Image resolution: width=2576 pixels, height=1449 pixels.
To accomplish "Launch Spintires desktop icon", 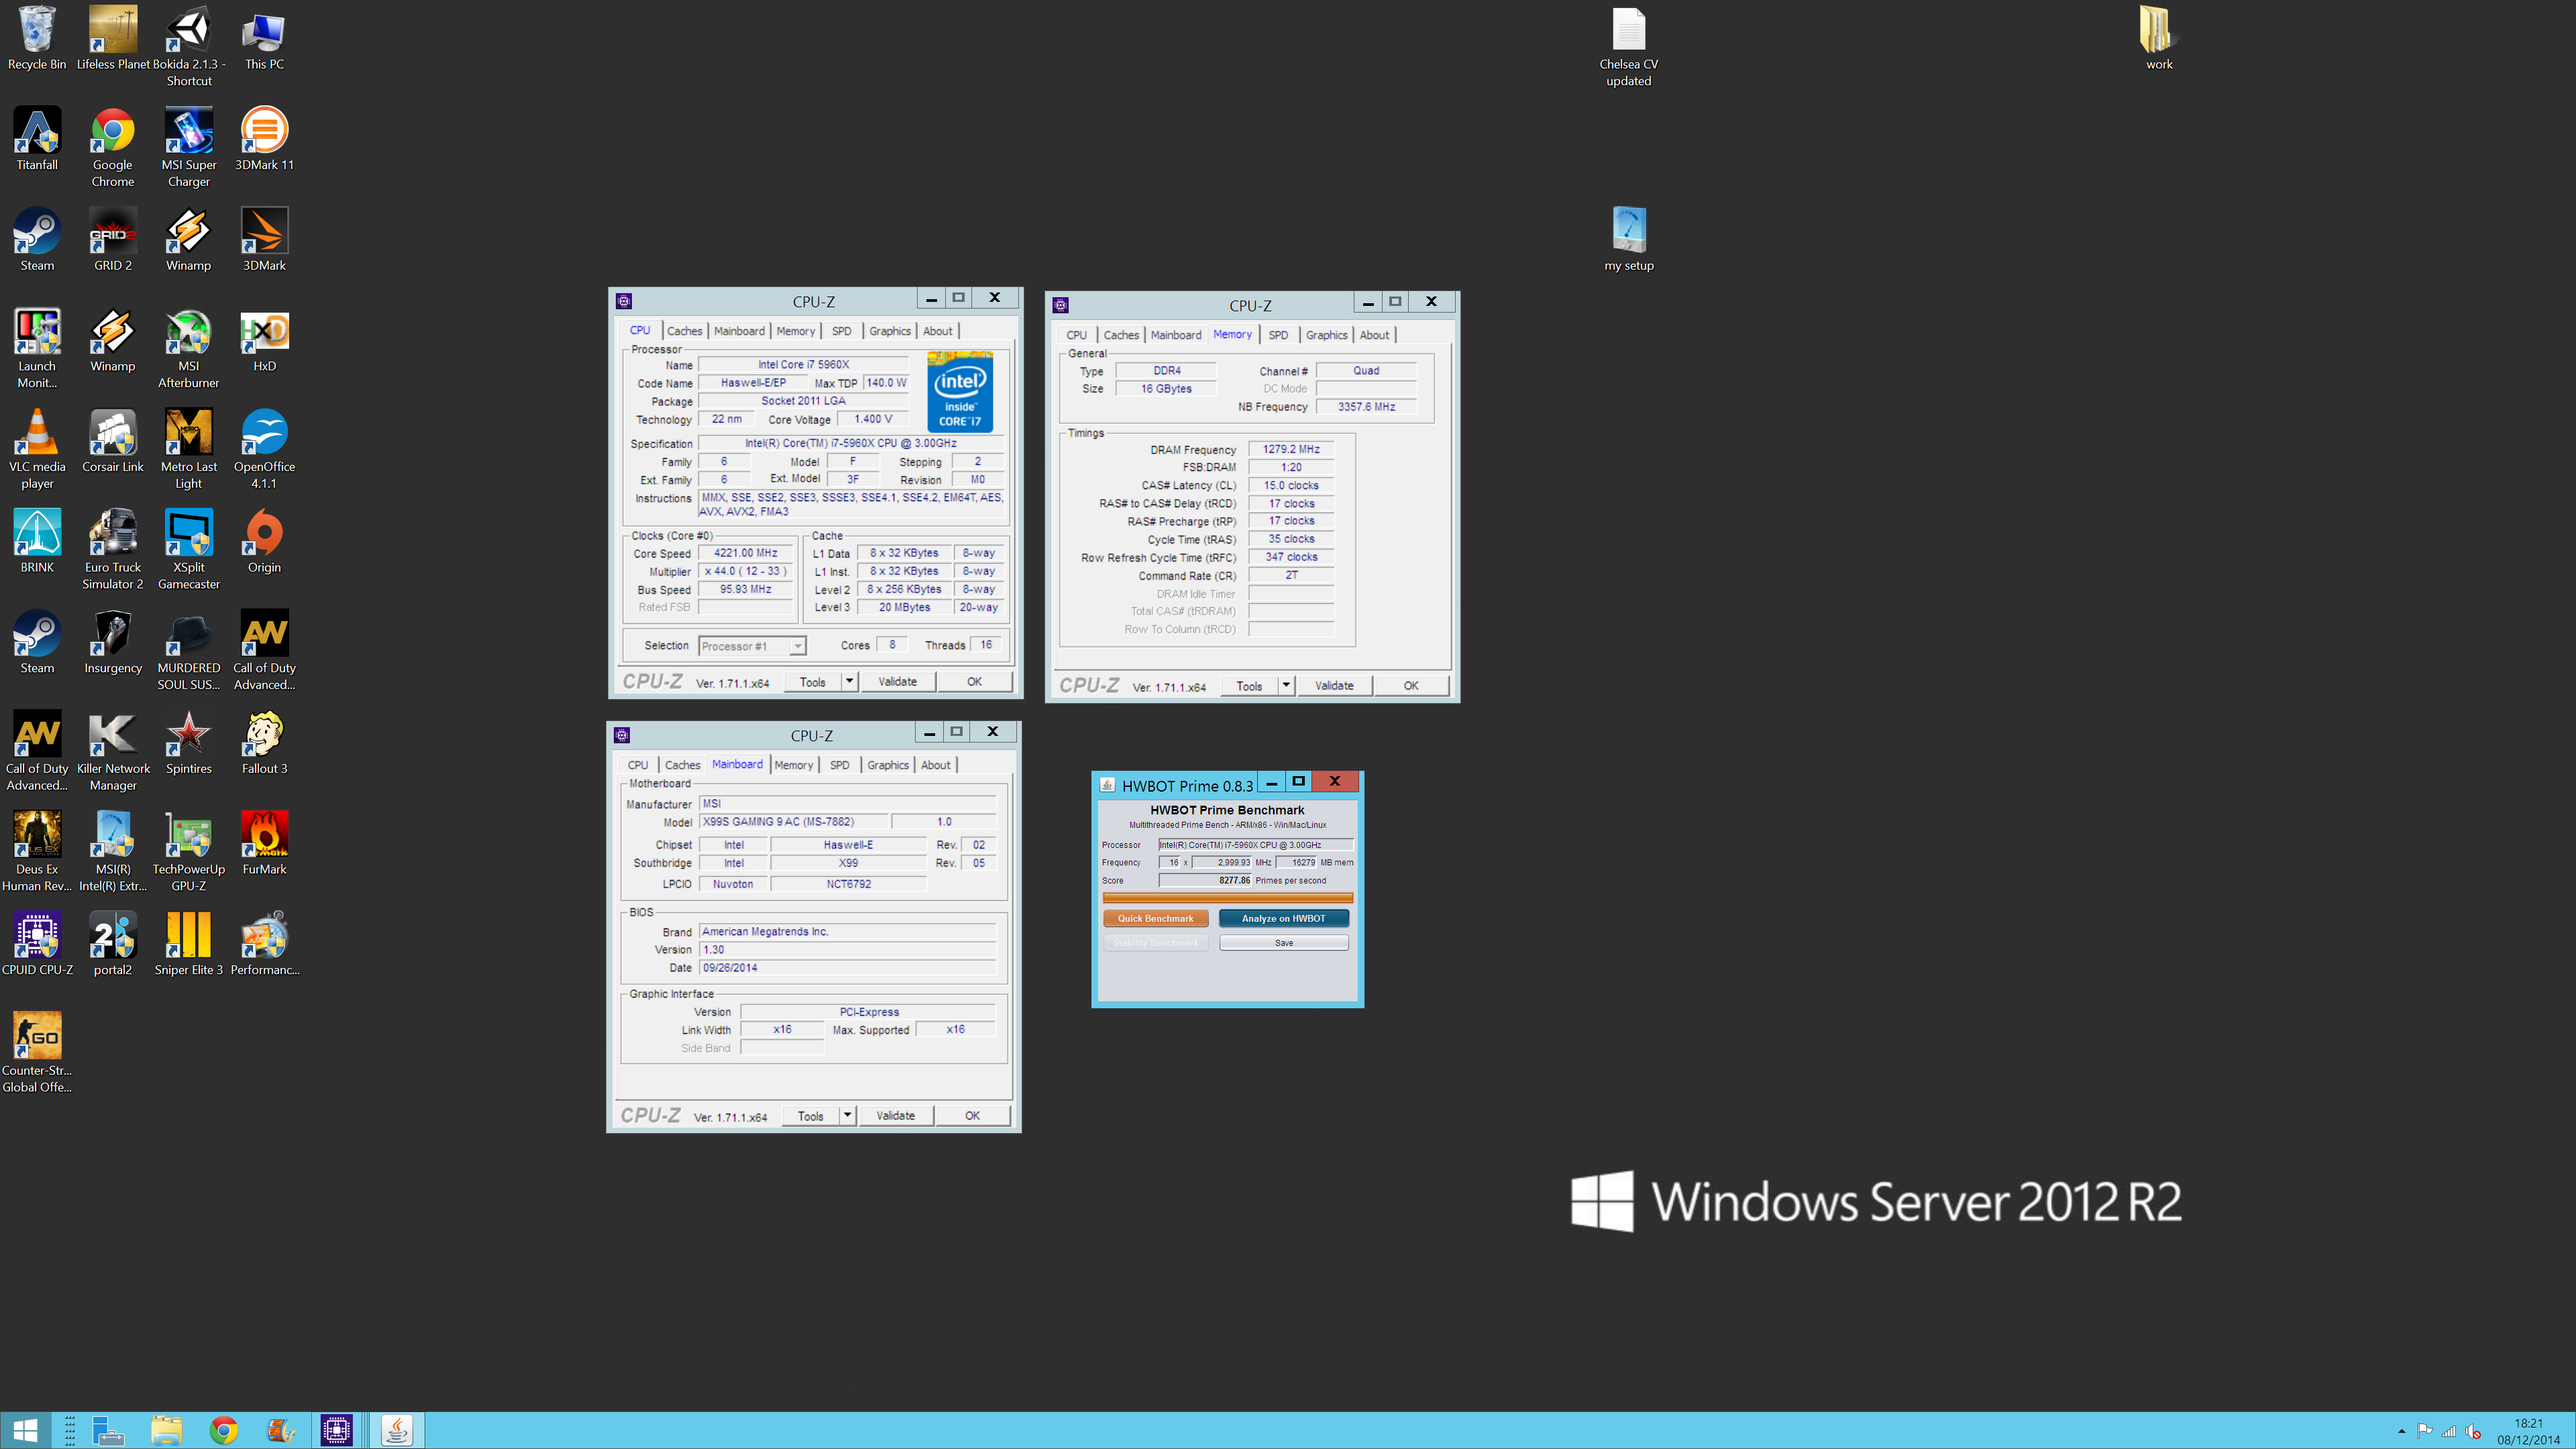I will pos(188,743).
